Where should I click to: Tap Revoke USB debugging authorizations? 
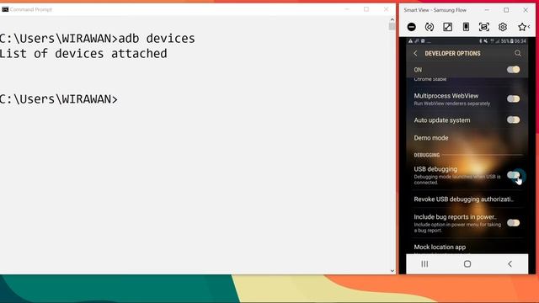click(467, 199)
